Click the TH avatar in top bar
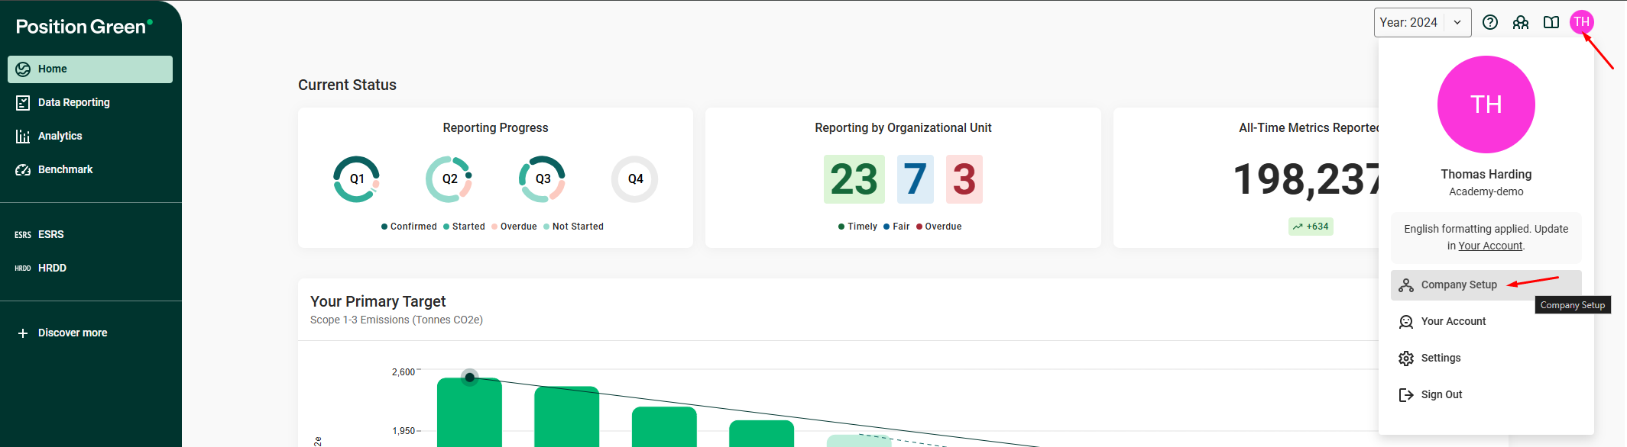Image resolution: width=1627 pixels, height=447 pixels. (1582, 22)
